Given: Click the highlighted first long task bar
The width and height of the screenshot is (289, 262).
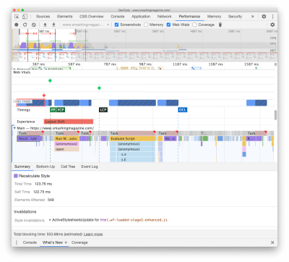Looking at the screenshot, I should (x=31, y=103).
